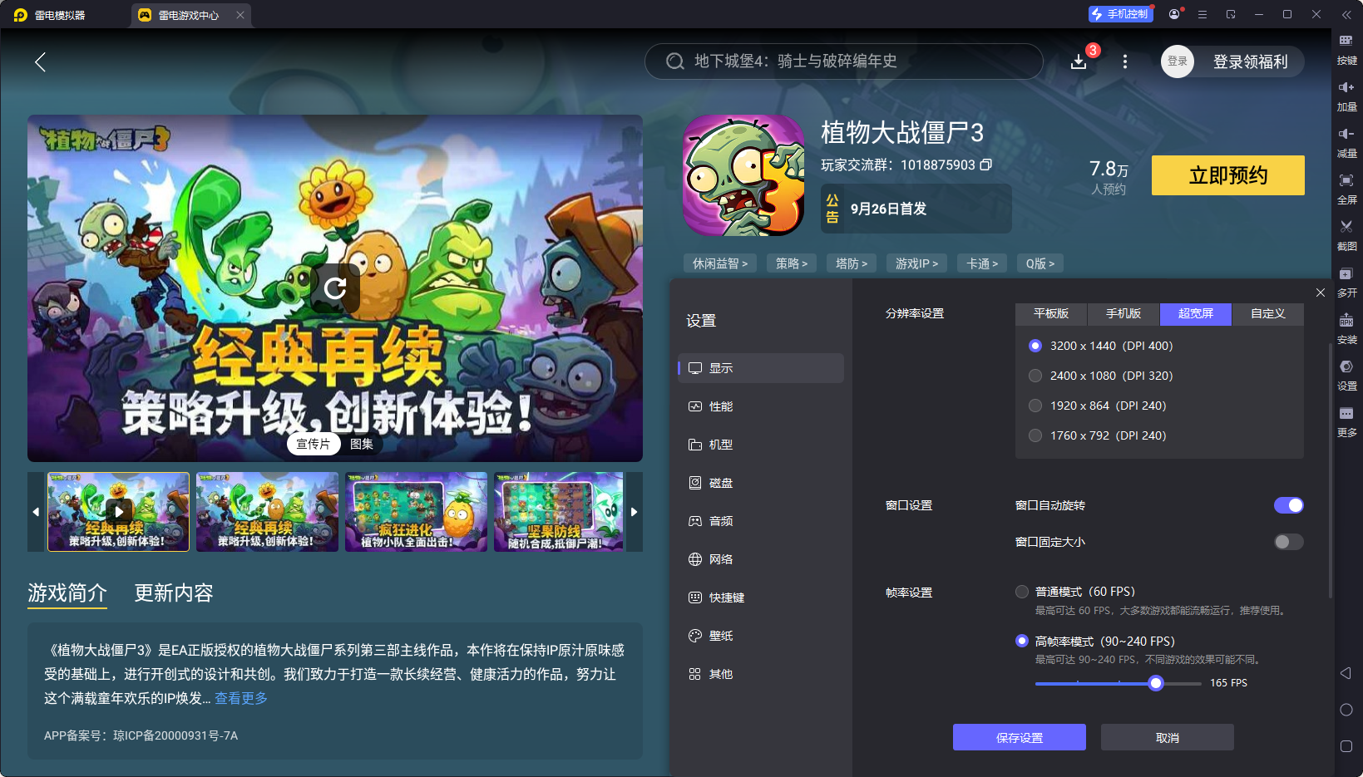Image resolution: width=1363 pixels, height=777 pixels.
Task: Show previous screenshots with left carousel arrow
Action: click(36, 512)
